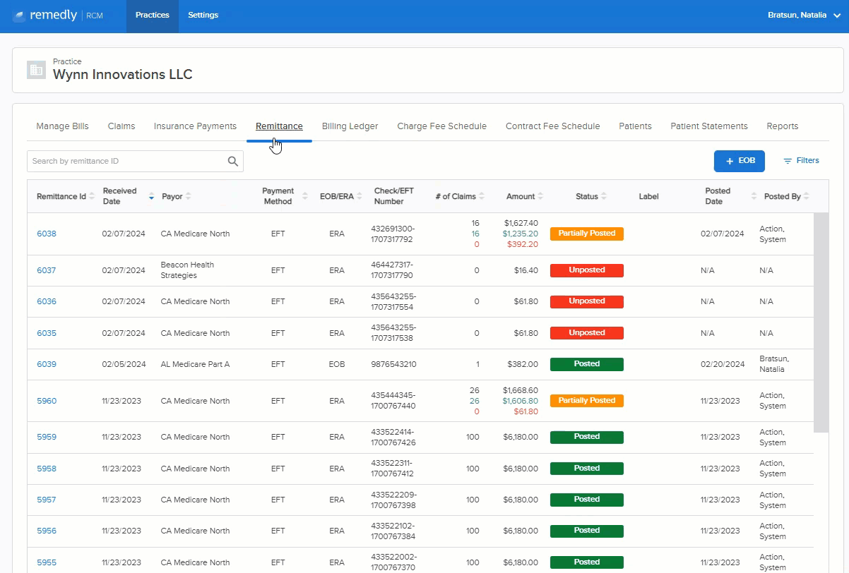
Task: Open the Settings menu item
Action: pyautogui.click(x=203, y=16)
